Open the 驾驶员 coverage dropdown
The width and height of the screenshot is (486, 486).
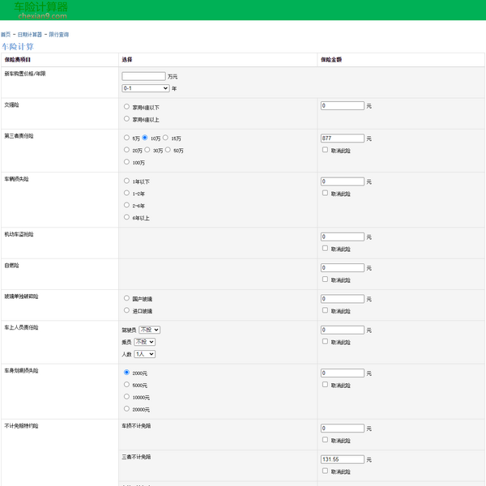pos(149,330)
